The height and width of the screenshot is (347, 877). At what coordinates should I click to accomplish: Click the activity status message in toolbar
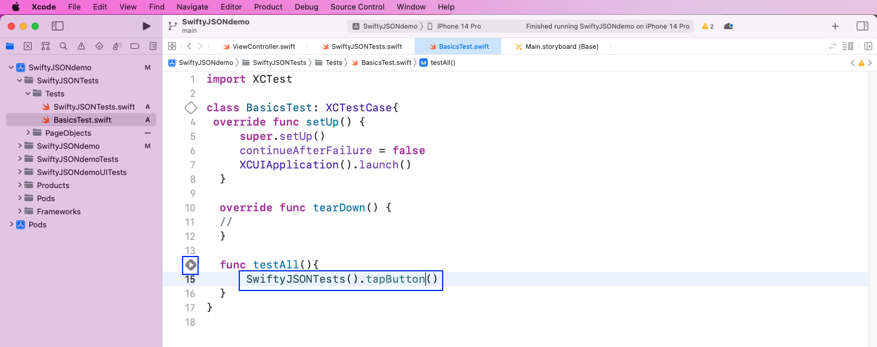click(x=608, y=26)
